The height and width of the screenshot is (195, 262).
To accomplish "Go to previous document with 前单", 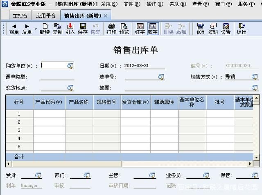I will (x=14, y=29).
